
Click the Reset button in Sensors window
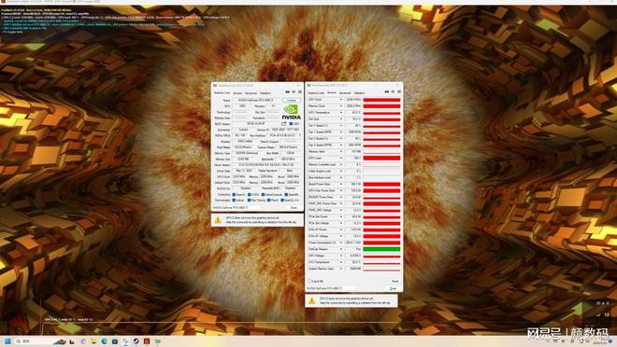coord(395,282)
